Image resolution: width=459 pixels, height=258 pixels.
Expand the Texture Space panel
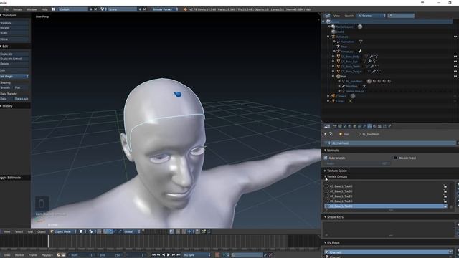pyautogui.click(x=325, y=171)
